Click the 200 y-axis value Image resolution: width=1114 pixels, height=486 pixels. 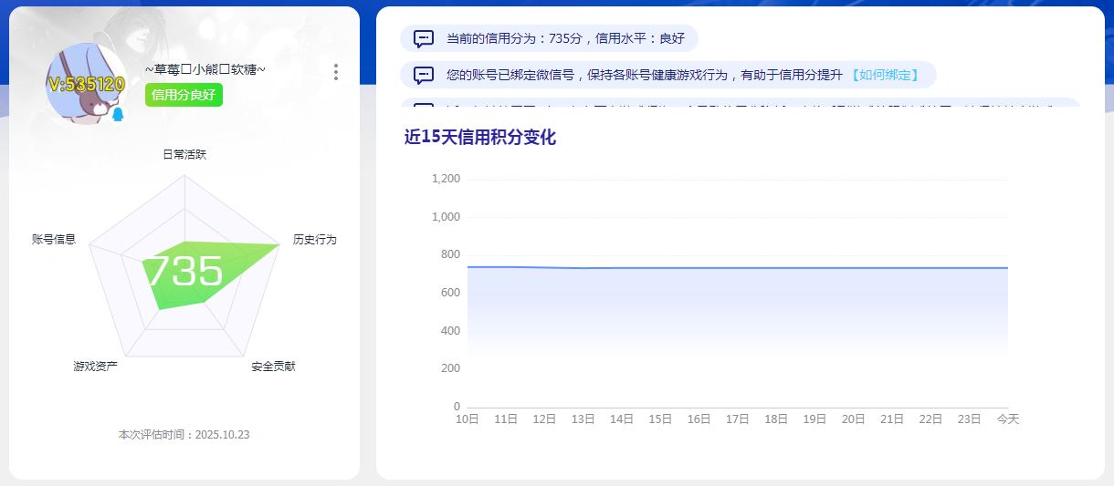pyautogui.click(x=451, y=368)
